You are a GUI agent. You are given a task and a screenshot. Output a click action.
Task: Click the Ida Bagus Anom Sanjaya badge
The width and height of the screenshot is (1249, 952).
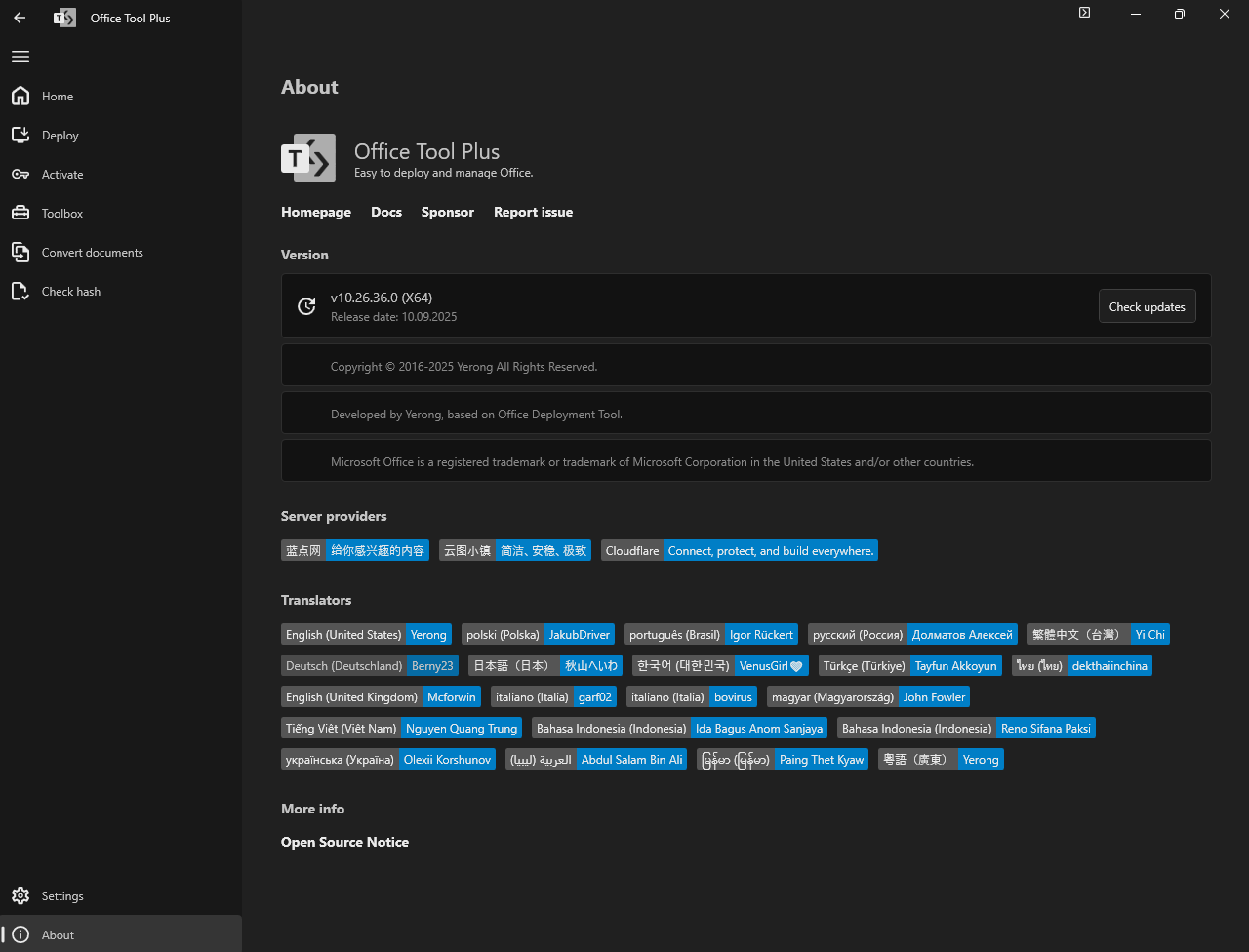679,729
